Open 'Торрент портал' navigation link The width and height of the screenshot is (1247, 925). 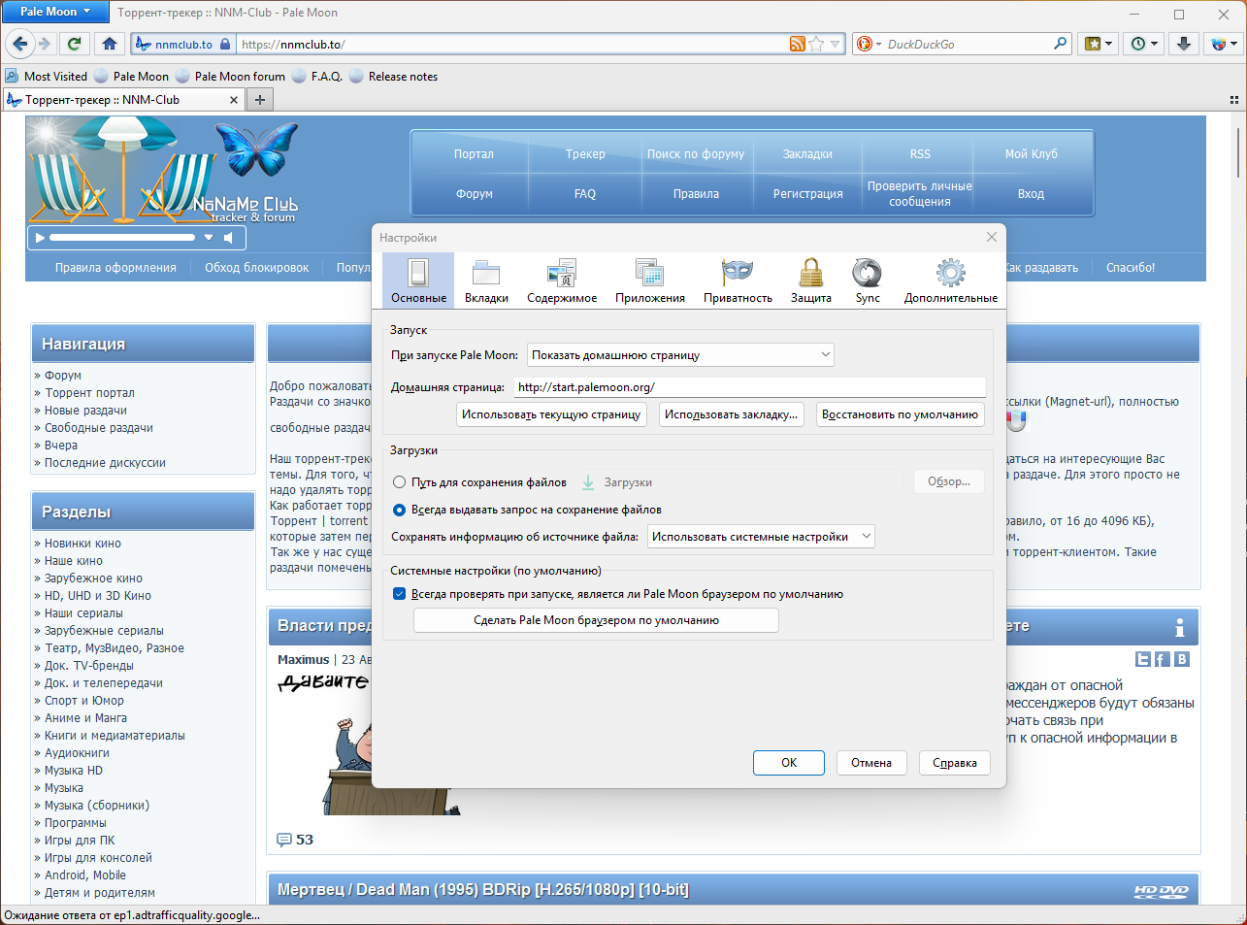tap(89, 393)
